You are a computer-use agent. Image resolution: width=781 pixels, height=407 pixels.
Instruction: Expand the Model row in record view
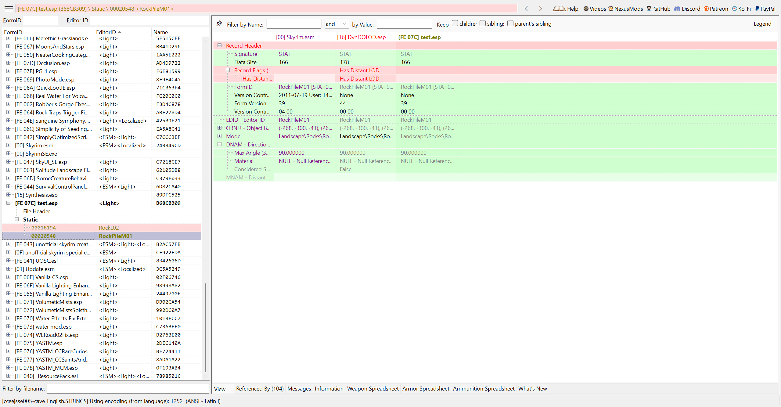(x=219, y=136)
